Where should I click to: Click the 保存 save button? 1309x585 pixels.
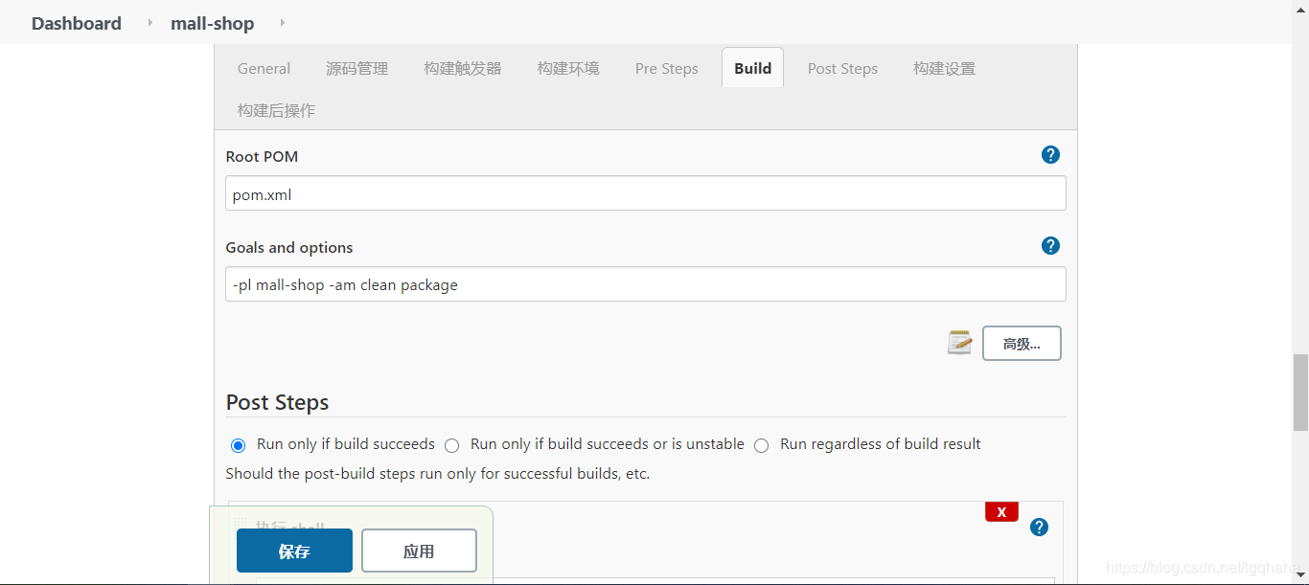(x=294, y=551)
